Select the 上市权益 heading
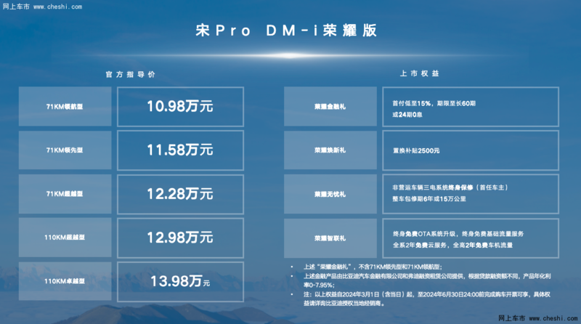This screenshot has width=581, height=324. [x=420, y=73]
